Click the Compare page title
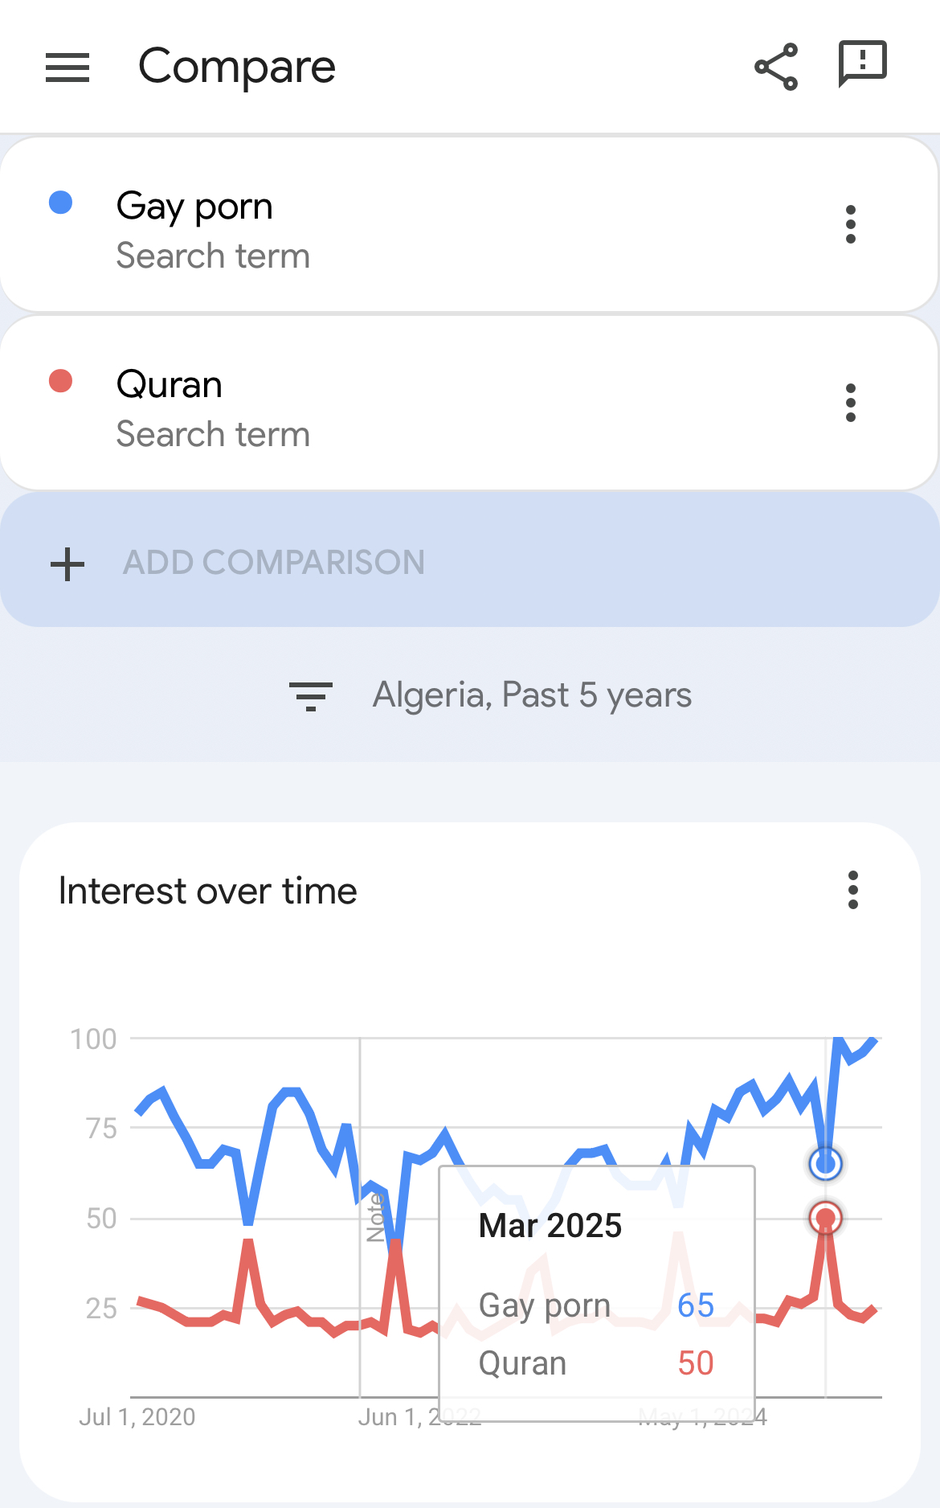 (x=237, y=66)
